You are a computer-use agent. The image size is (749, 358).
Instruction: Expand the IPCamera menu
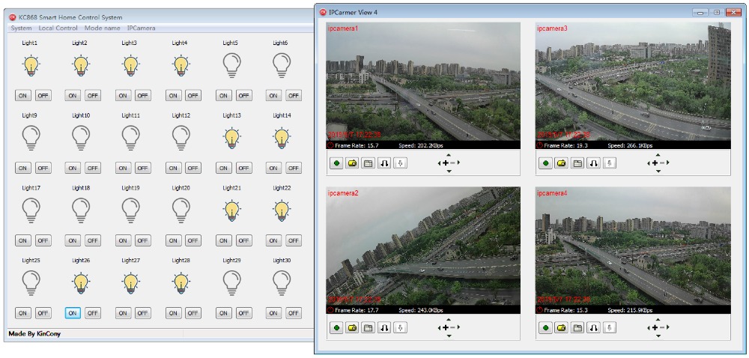pos(141,28)
